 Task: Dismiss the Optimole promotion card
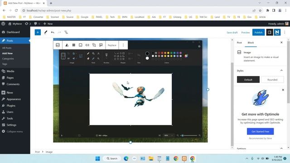pos(283,90)
